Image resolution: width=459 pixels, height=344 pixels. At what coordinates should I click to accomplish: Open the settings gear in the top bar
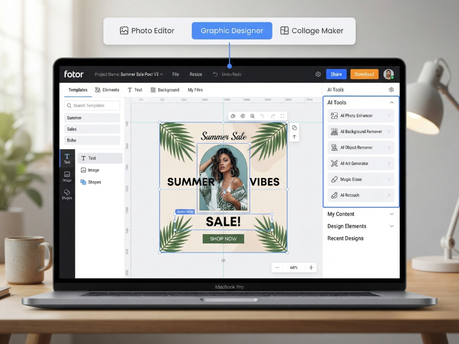(x=318, y=75)
